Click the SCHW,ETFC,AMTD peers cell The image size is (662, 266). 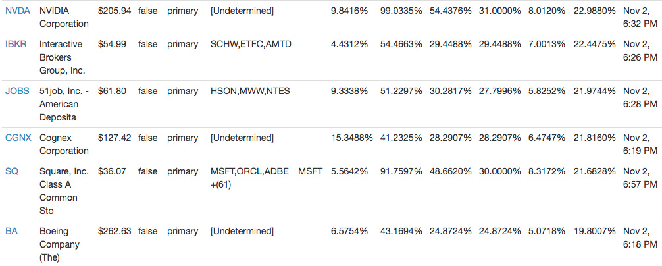coord(251,44)
